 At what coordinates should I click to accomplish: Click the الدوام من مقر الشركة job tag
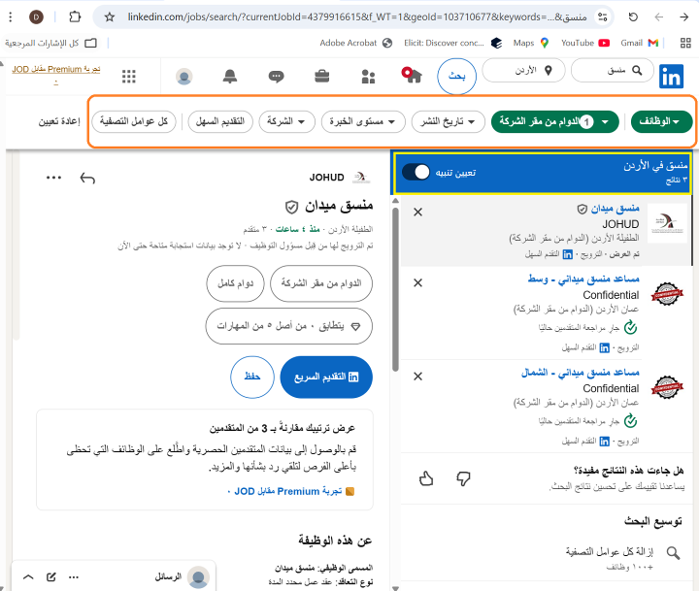point(321,283)
